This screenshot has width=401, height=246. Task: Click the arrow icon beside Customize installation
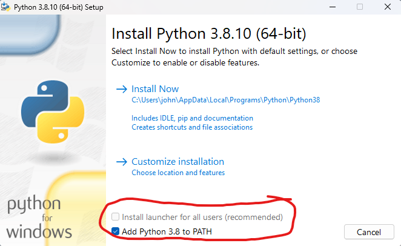(121, 162)
